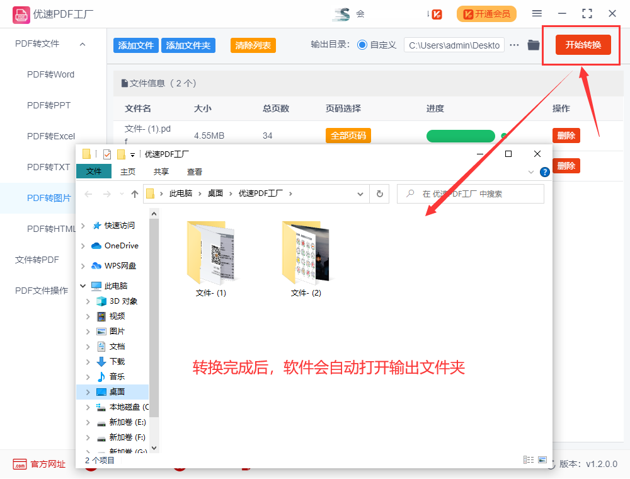
Task: Click the 开始转换 button
Action: click(x=583, y=45)
